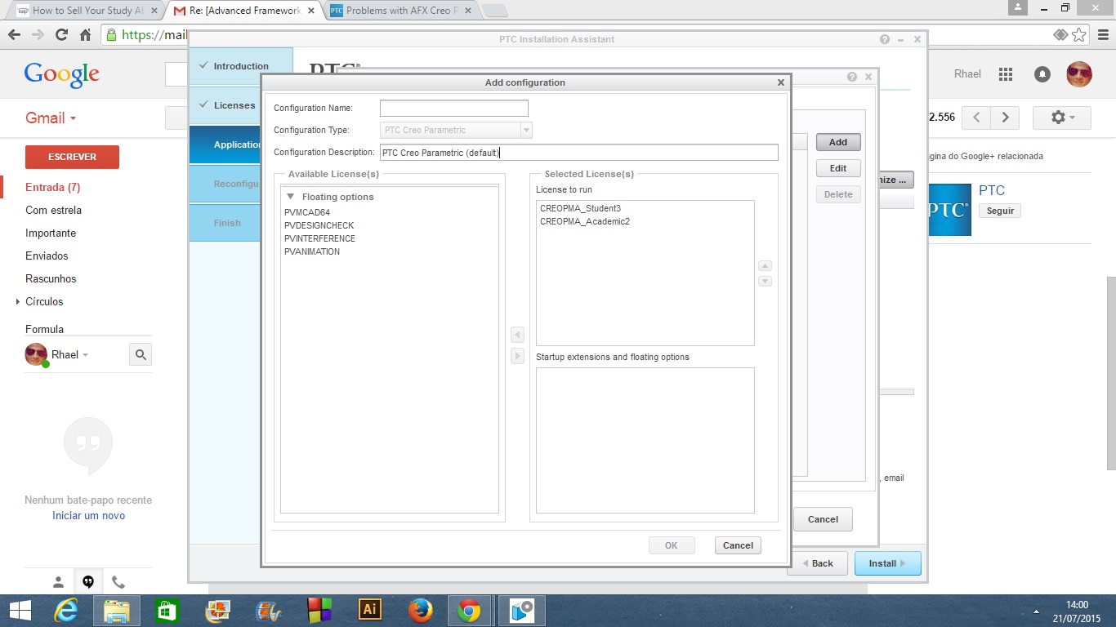
Task: Open the Windows Start button
Action: coord(20,611)
